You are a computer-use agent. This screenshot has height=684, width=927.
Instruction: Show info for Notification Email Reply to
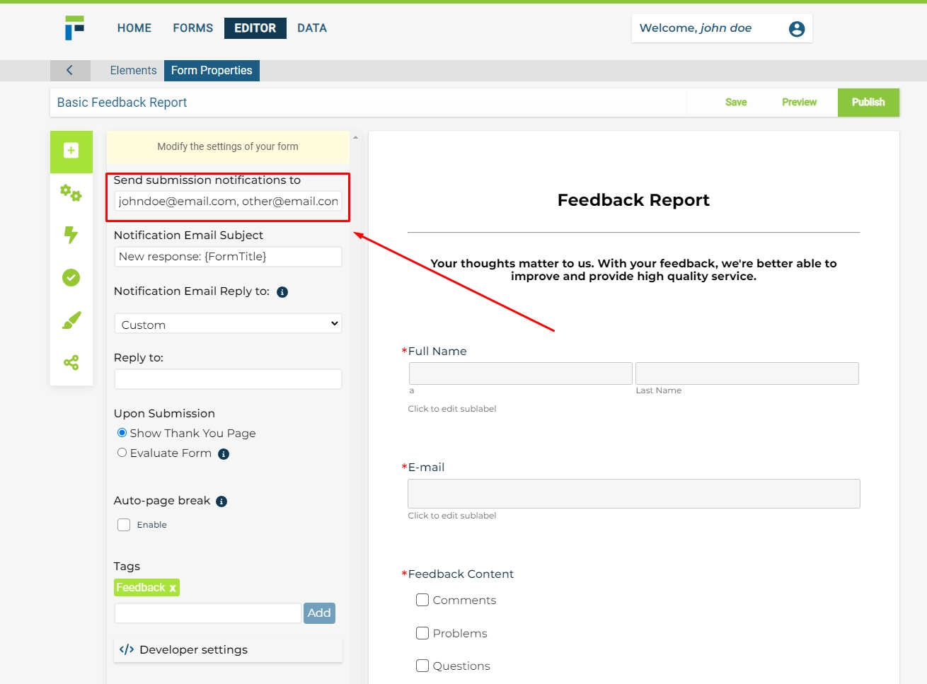pyautogui.click(x=282, y=292)
